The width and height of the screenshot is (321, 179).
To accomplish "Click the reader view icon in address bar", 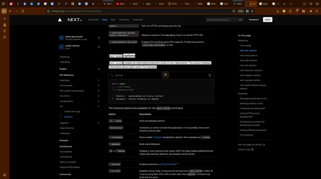I will [x=234, y=11].
